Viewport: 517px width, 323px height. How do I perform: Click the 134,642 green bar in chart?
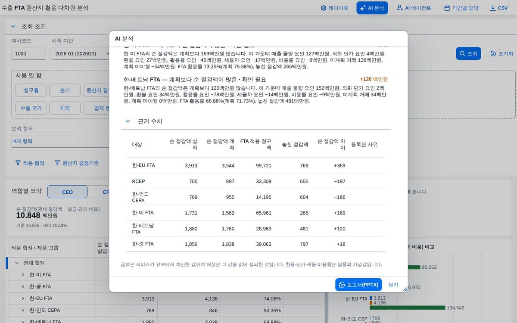[x=407, y=308]
